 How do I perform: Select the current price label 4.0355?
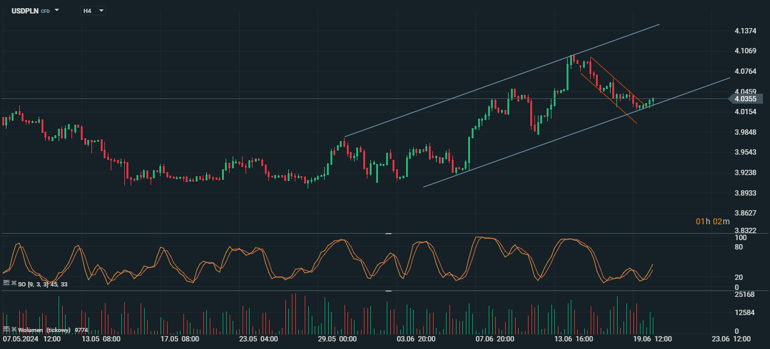(745, 99)
